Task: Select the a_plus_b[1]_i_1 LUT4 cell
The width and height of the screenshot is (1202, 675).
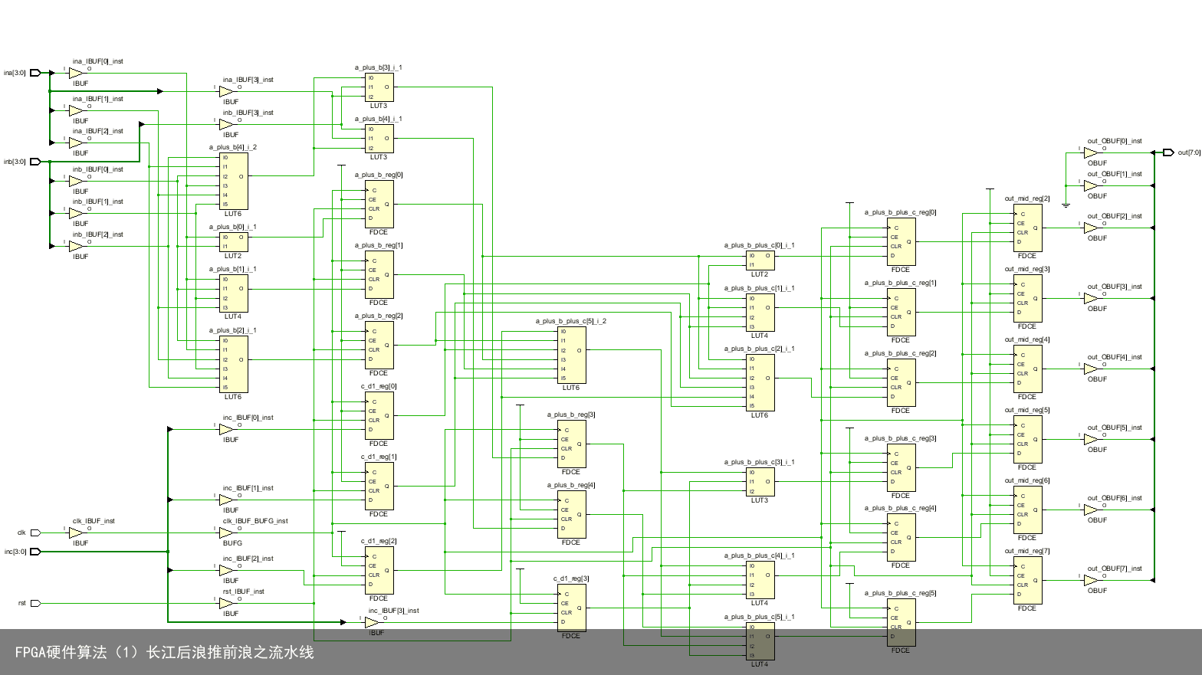Action: 233,293
